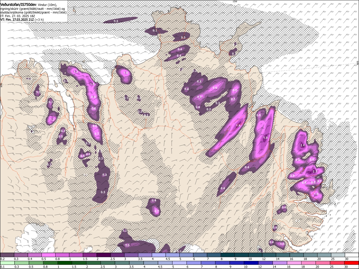The height and width of the screenshot is (269, 359).
Task: Select upper legend swatch between 20 and 25
Action: pyautogui.click(x=324, y=255)
